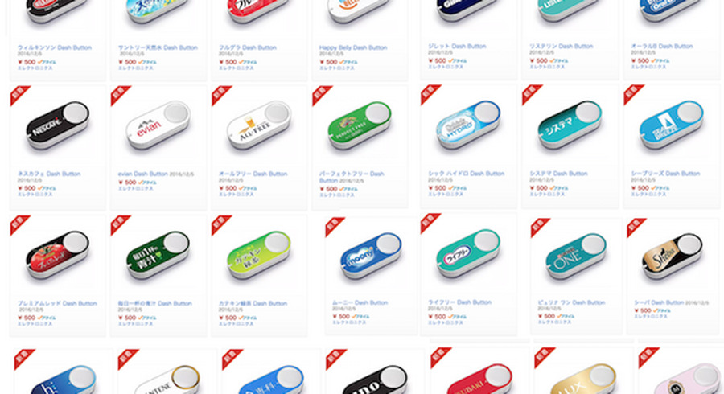
Task: Click the ライフリー Dash Button title link
Action: [x=460, y=302]
